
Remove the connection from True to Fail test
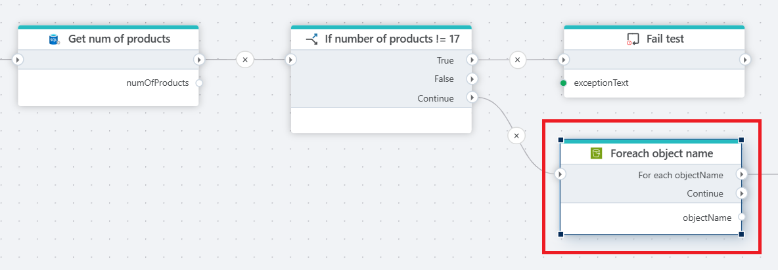(518, 60)
